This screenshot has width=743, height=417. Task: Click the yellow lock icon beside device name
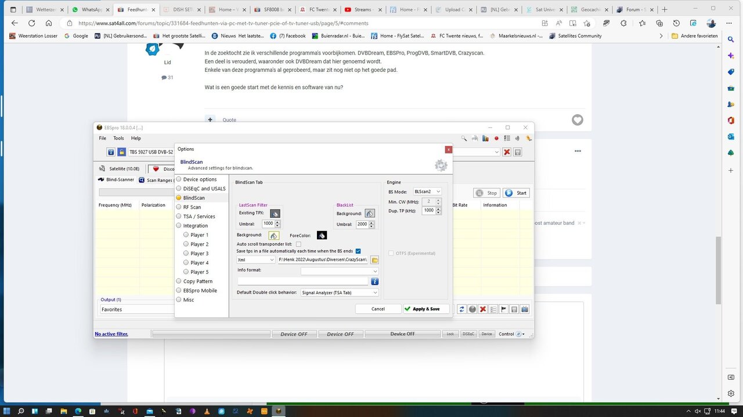(122, 152)
